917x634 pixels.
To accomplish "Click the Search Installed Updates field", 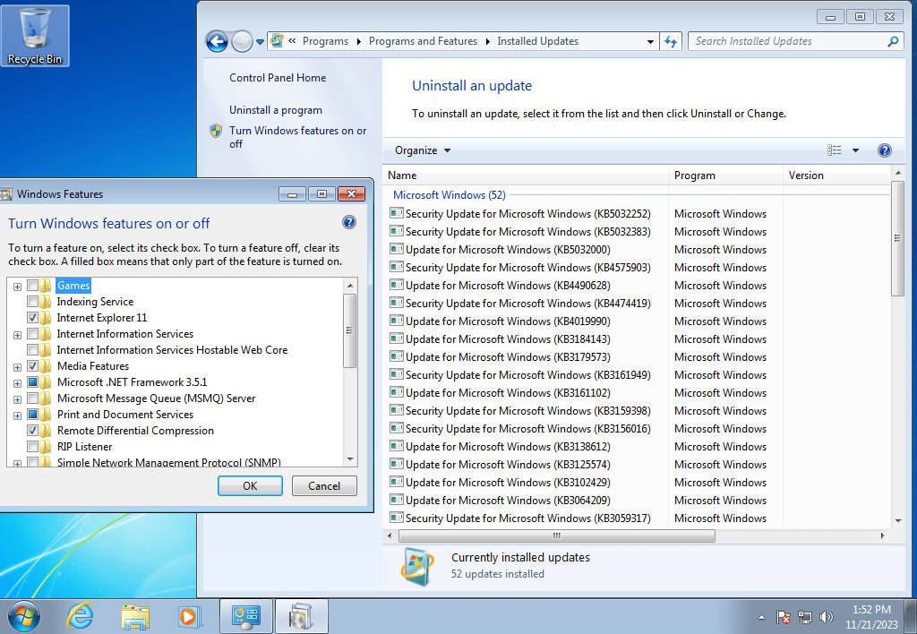I will tap(786, 41).
